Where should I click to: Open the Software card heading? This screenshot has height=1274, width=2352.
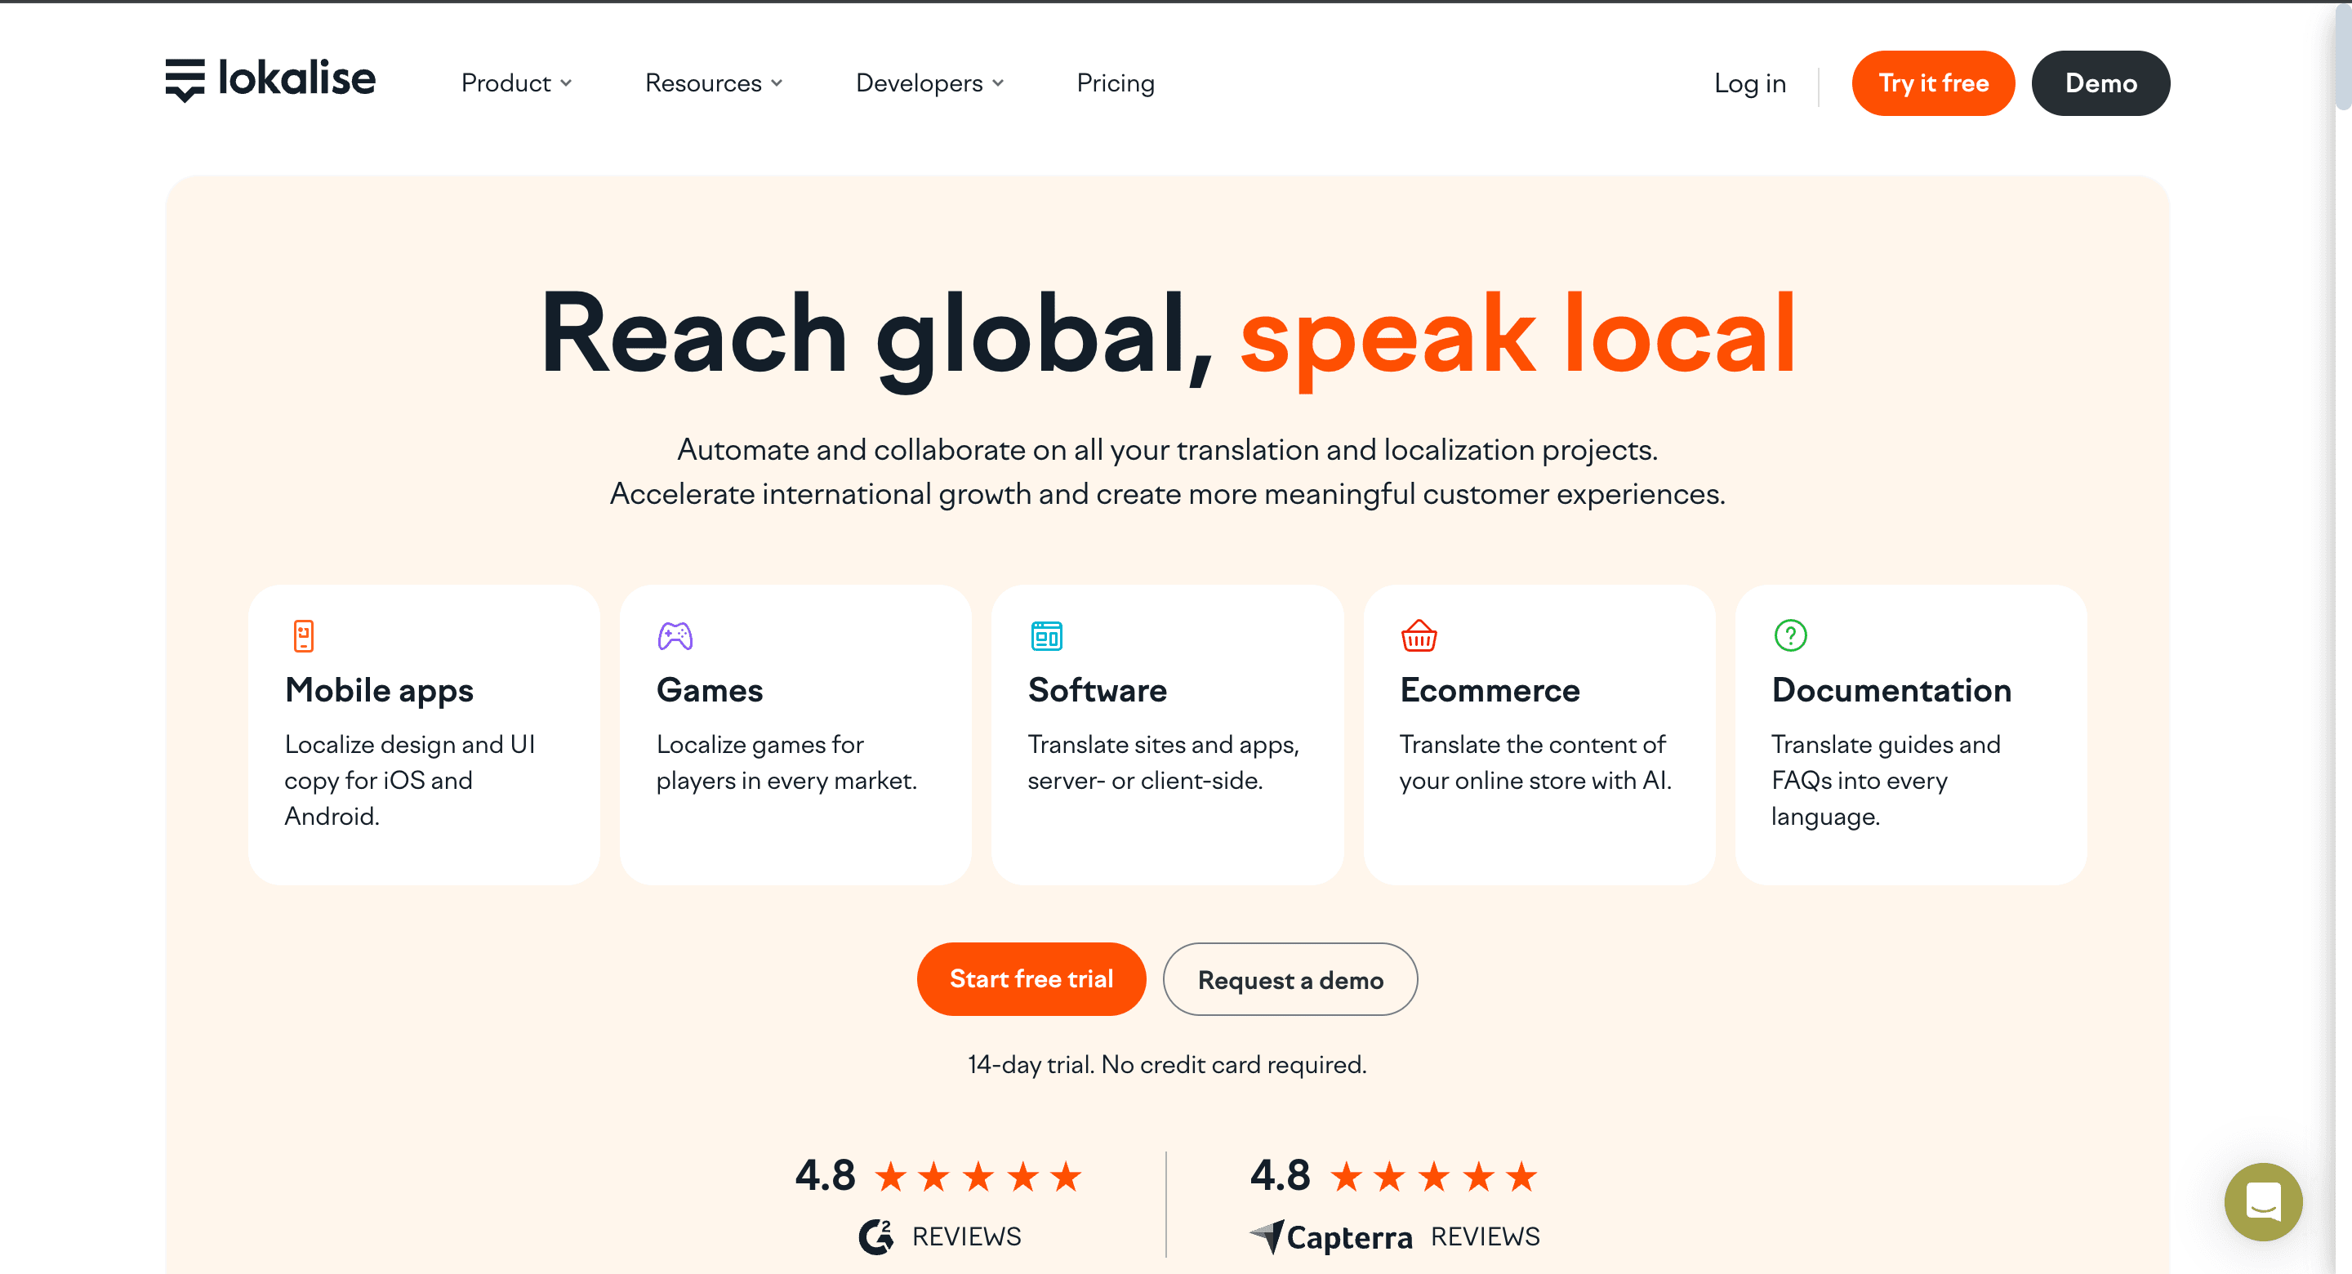click(1098, 690)
